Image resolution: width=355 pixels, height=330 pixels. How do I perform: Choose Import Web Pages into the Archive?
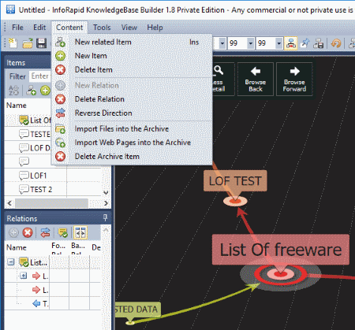133,143
